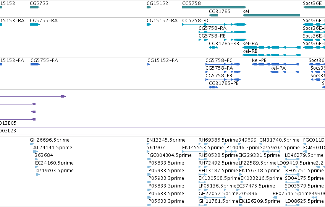Click EST label EK033216.5prime
The image size is (325, 207).
coord(261,178)
